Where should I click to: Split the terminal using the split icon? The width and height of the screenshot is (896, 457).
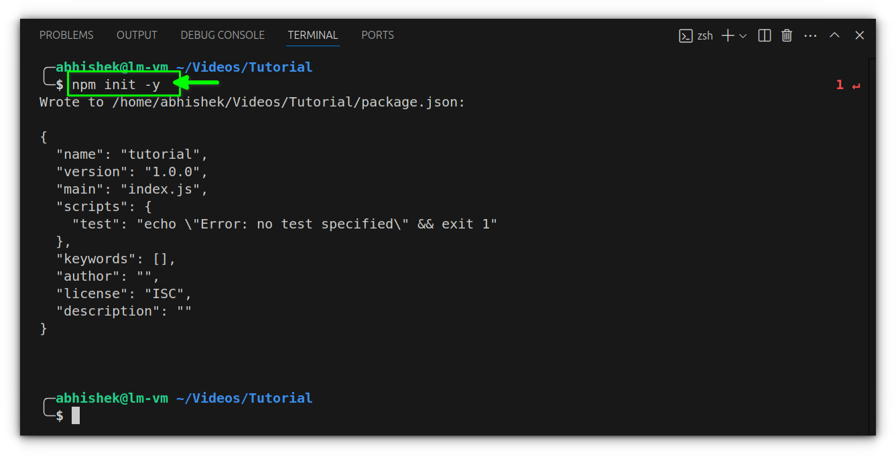click(x=764, y=35)
